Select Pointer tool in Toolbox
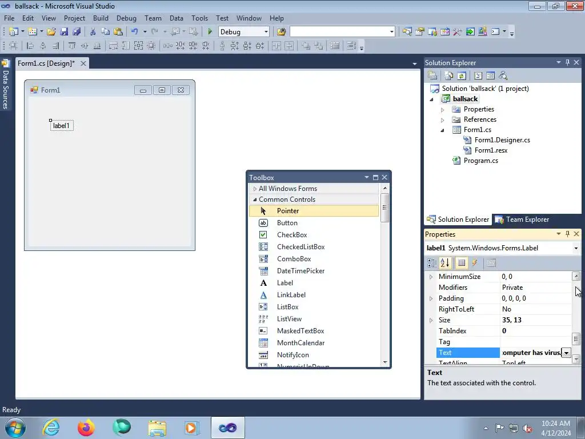The height and width of the screenshot is (439, 585). 314,211
